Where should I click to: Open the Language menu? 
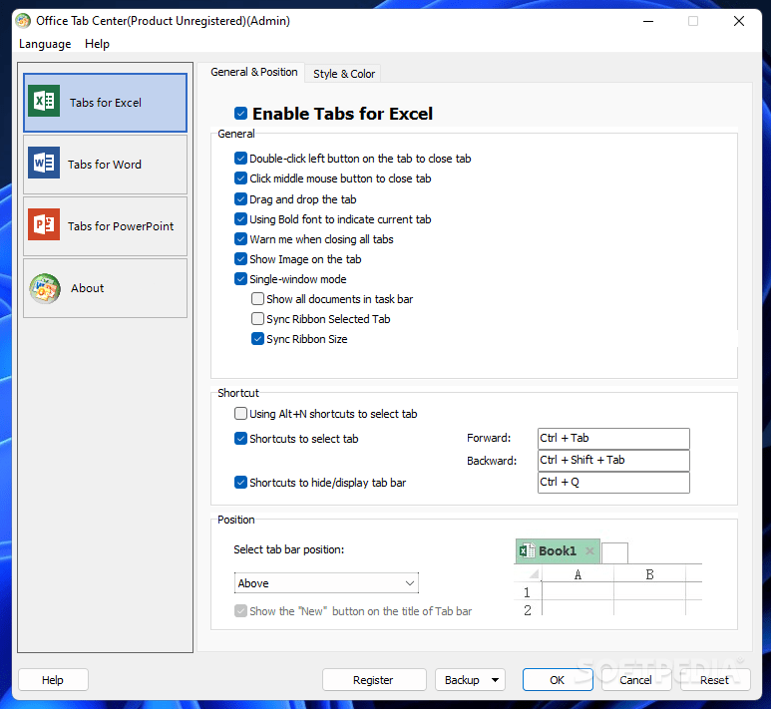[45, 44]
